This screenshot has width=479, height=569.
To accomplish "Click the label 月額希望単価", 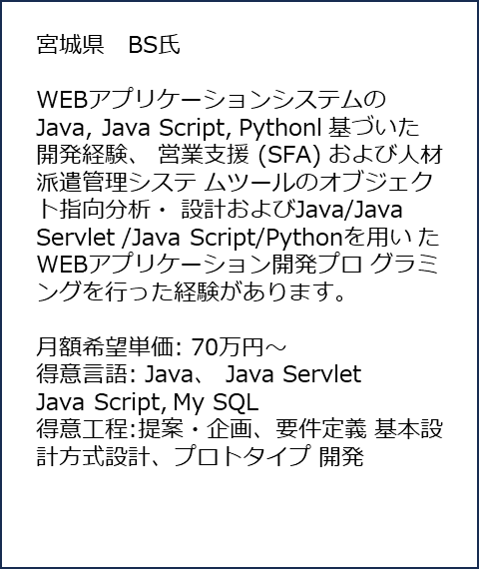I will pyautogui.click(x=106, y=347).
